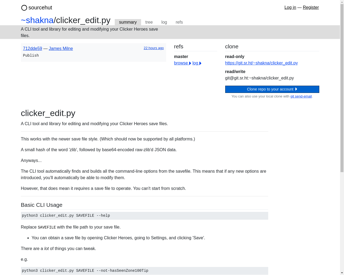The width and height of the screenshot is (344, 275).
Task: Click the 'SAVEFILE --help' code block
Action: coord(144,216)
